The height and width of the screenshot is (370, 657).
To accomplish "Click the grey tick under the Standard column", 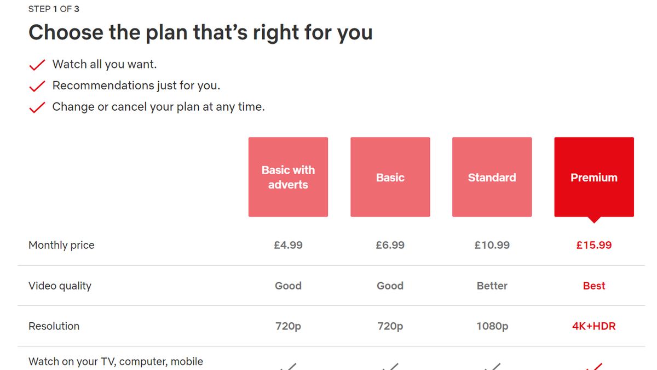I will [x=492, y=367].
